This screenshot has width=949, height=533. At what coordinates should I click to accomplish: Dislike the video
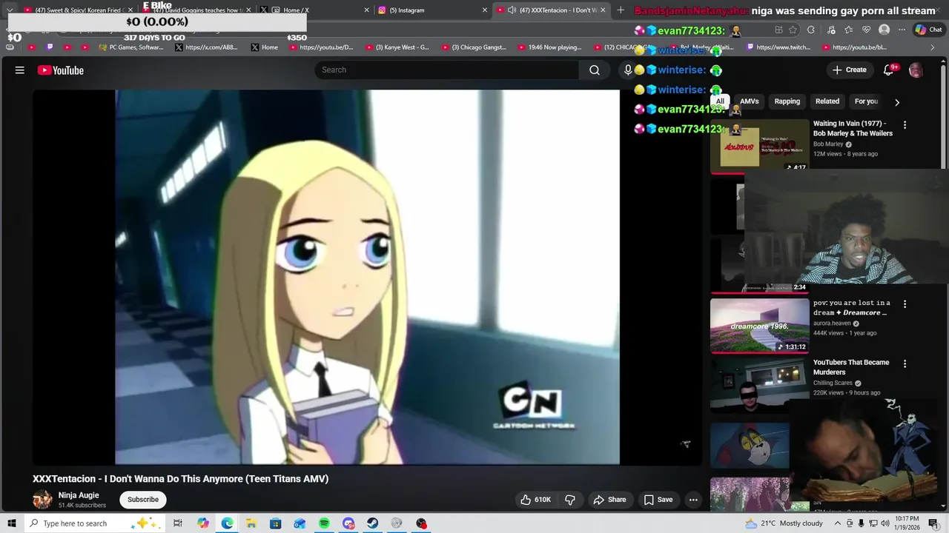coord(570,500)
